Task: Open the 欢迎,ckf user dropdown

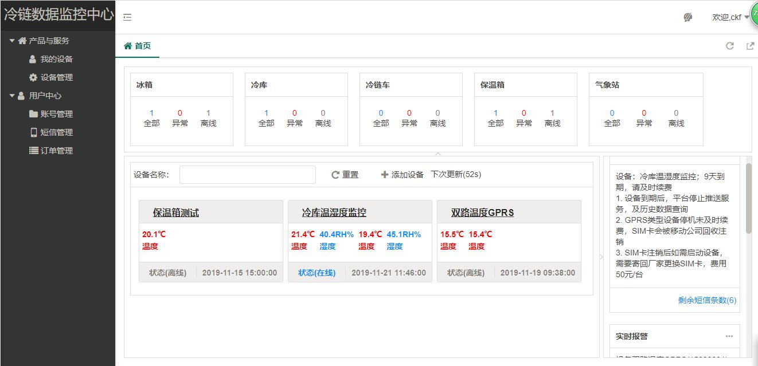Action: pyautogui.click(x=730, y=17)
